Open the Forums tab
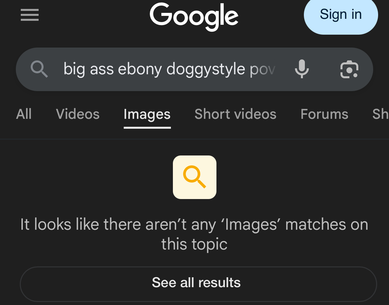The height and width of the screenshot is (305, 389). tap(324, 114)
